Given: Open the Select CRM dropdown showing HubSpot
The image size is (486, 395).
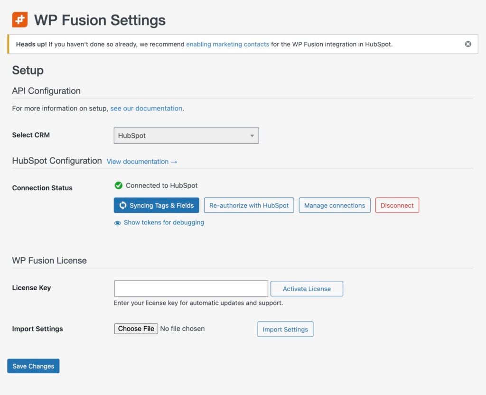Looking at the screenshot, I should pos(186,136).
